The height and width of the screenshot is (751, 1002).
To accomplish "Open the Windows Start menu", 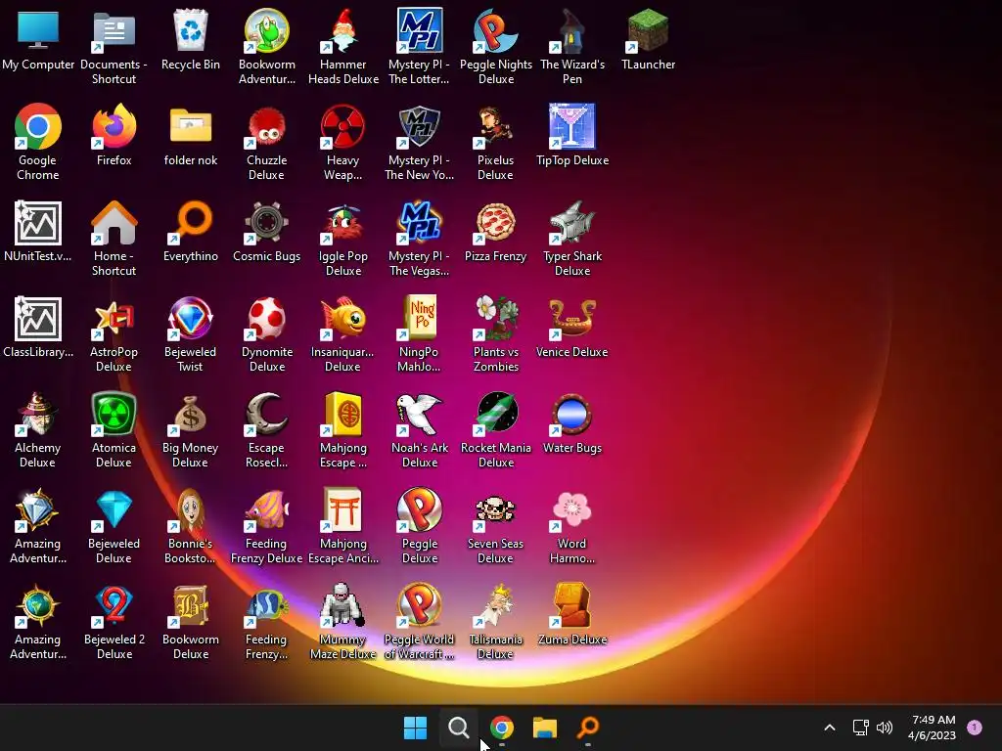I will 415,728.
